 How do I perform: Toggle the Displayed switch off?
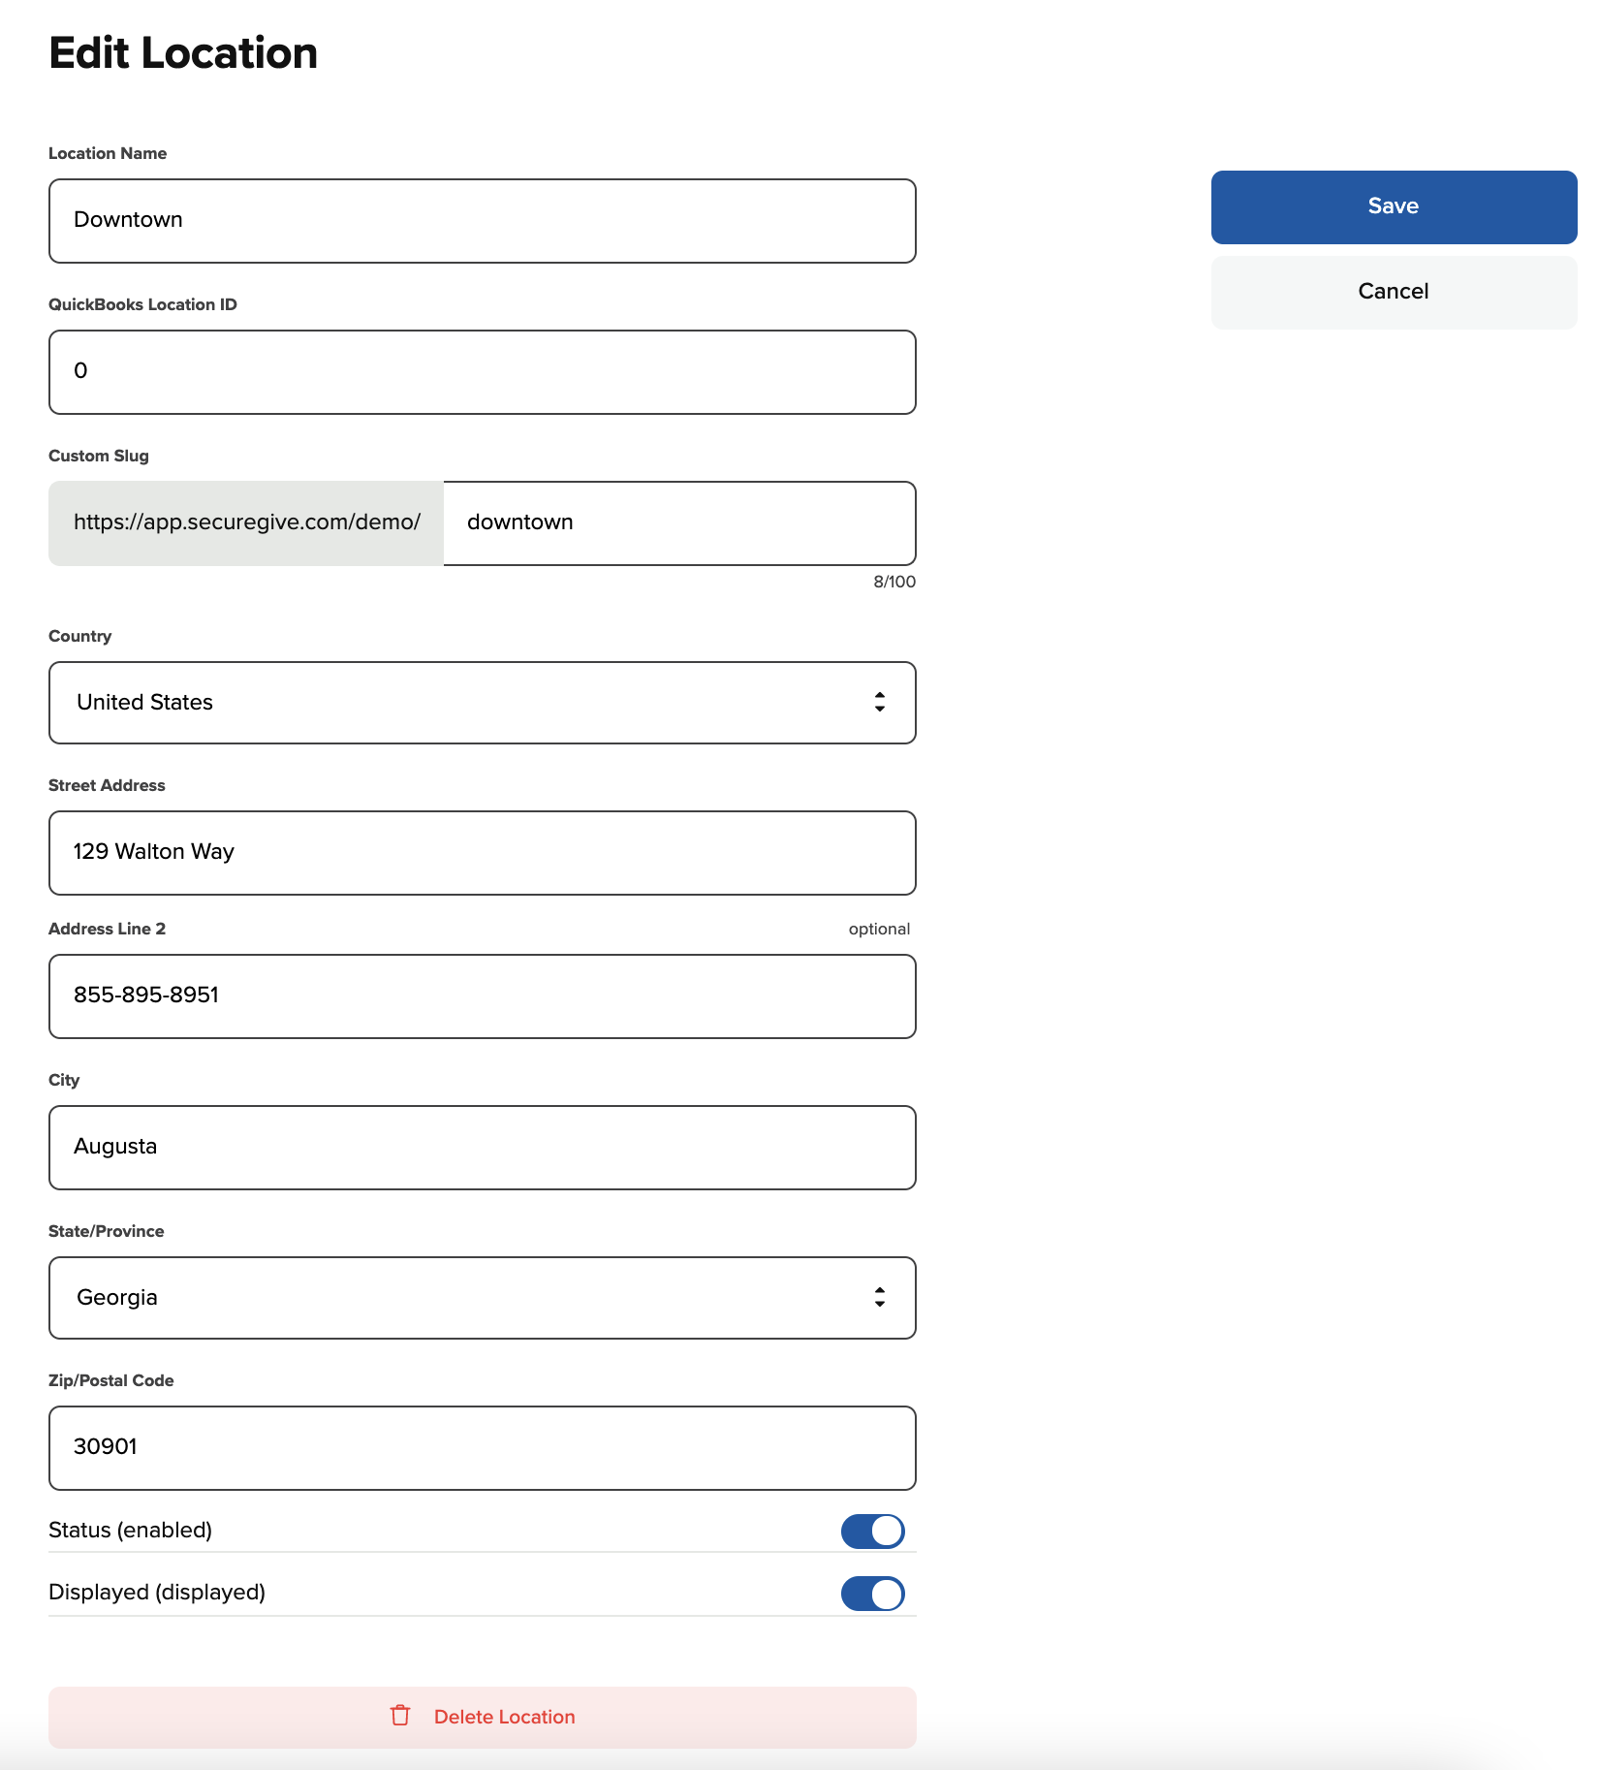coord(872,1593)
